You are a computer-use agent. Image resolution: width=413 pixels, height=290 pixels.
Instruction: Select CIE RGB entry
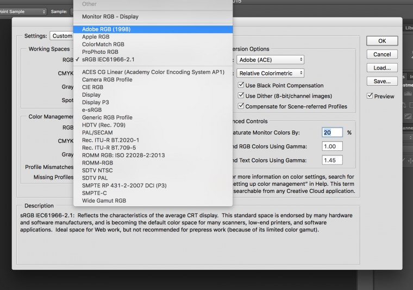153,87
